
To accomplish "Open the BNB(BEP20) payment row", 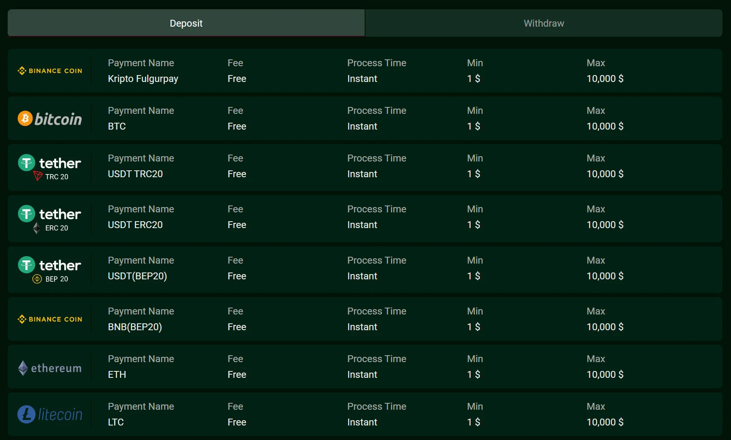I will click(x=365, y=319).
